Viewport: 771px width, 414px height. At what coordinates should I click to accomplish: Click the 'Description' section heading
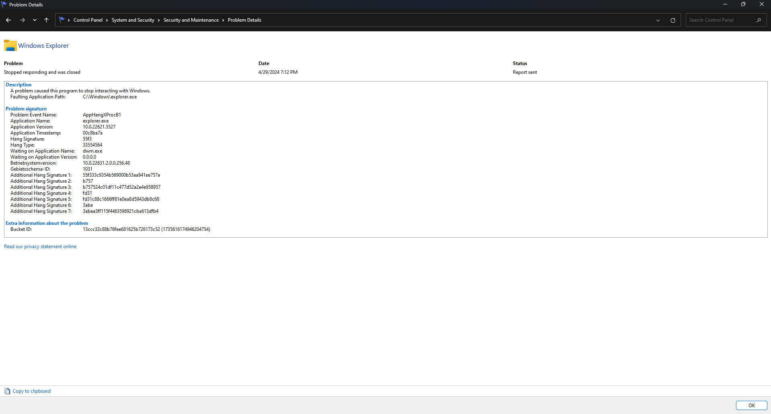tap(18, 85)
